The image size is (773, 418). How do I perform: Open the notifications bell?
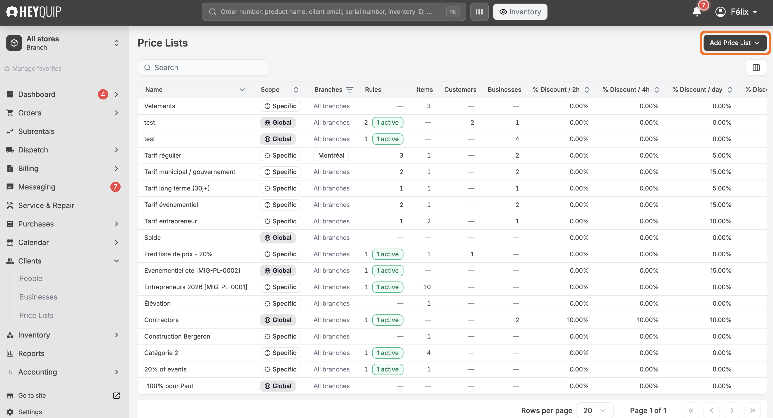pyautogui.click(x=696, y=12)
